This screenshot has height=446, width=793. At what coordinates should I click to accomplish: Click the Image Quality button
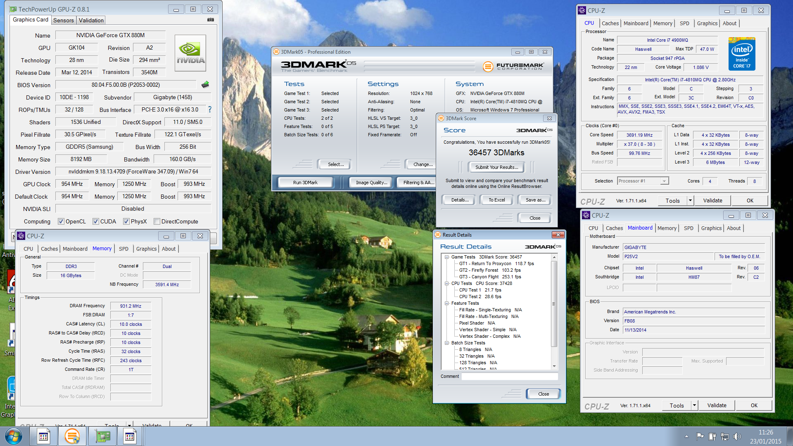(x=372, y=183)
